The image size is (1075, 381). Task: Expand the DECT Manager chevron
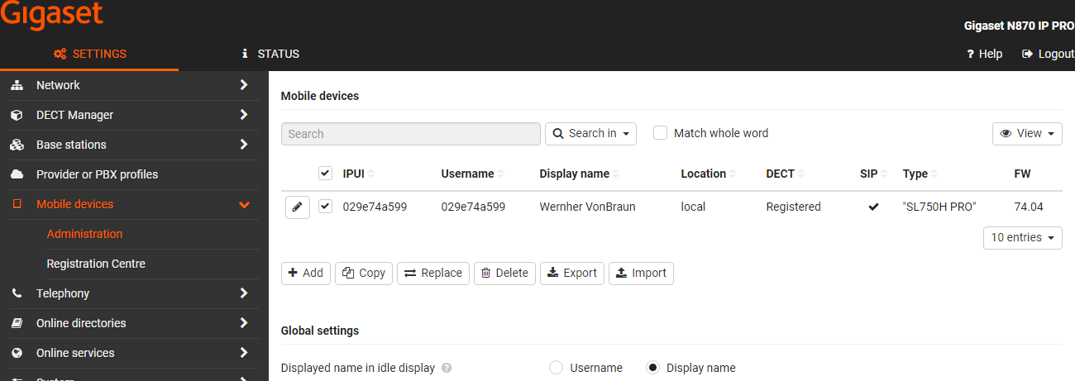coord(244,115)
